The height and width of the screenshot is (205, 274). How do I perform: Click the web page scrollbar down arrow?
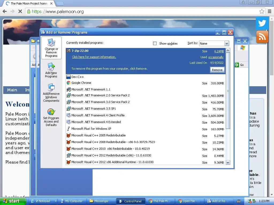point(272,195)
